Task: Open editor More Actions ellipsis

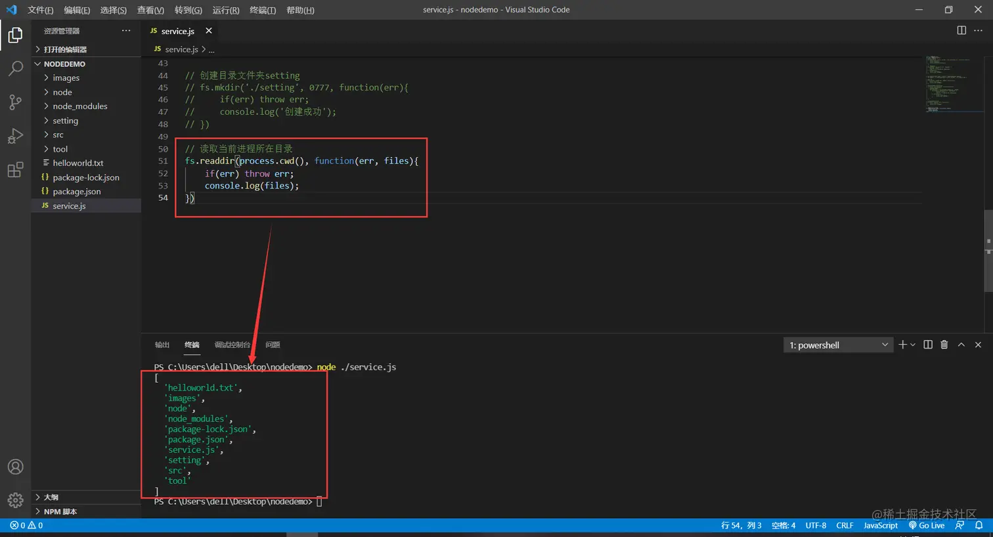Action: pos(978,31)
